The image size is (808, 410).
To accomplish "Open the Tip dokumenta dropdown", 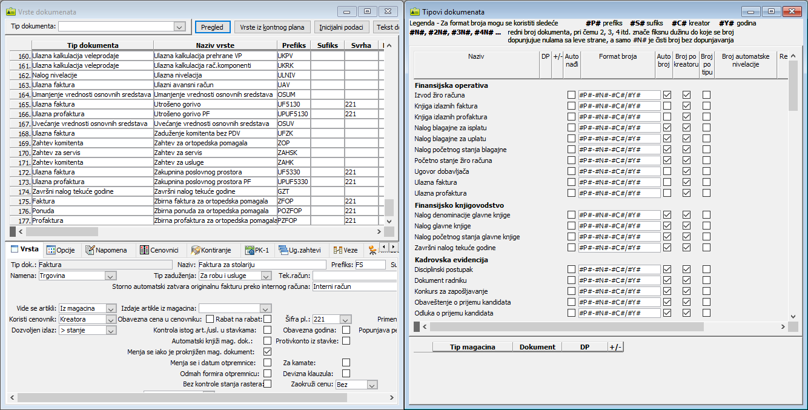I will pos(179,27).
